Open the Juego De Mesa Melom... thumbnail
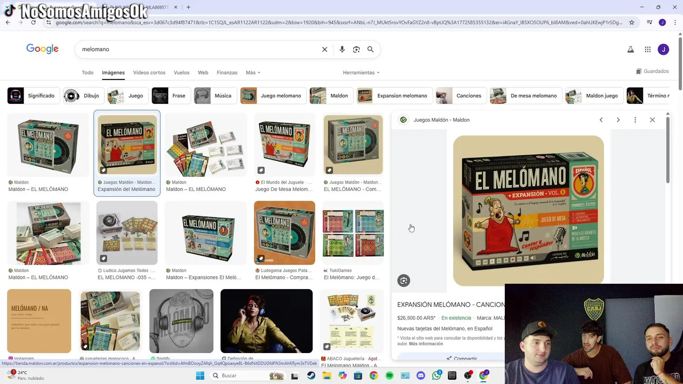 284,145
